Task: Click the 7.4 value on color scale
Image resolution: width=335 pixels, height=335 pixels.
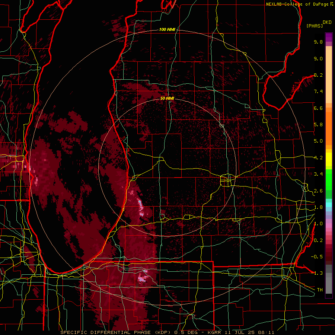Action: point(318,92)
